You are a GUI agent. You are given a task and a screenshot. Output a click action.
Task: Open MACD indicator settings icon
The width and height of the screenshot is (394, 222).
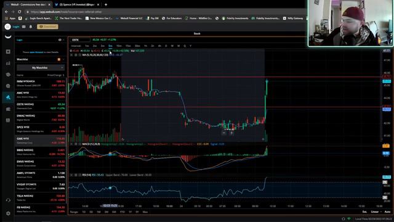[76, 144]
